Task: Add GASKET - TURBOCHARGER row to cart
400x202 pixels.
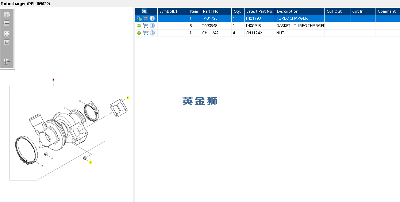Action: 146,26
